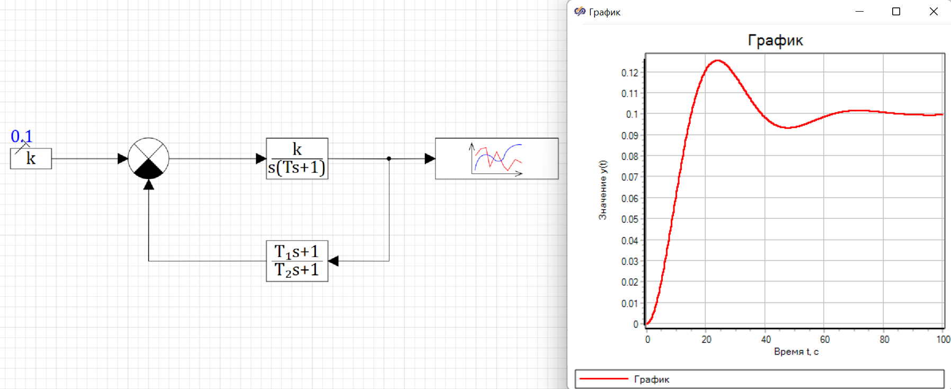Click the Y axis label Значение y(t)

(602, 190)
